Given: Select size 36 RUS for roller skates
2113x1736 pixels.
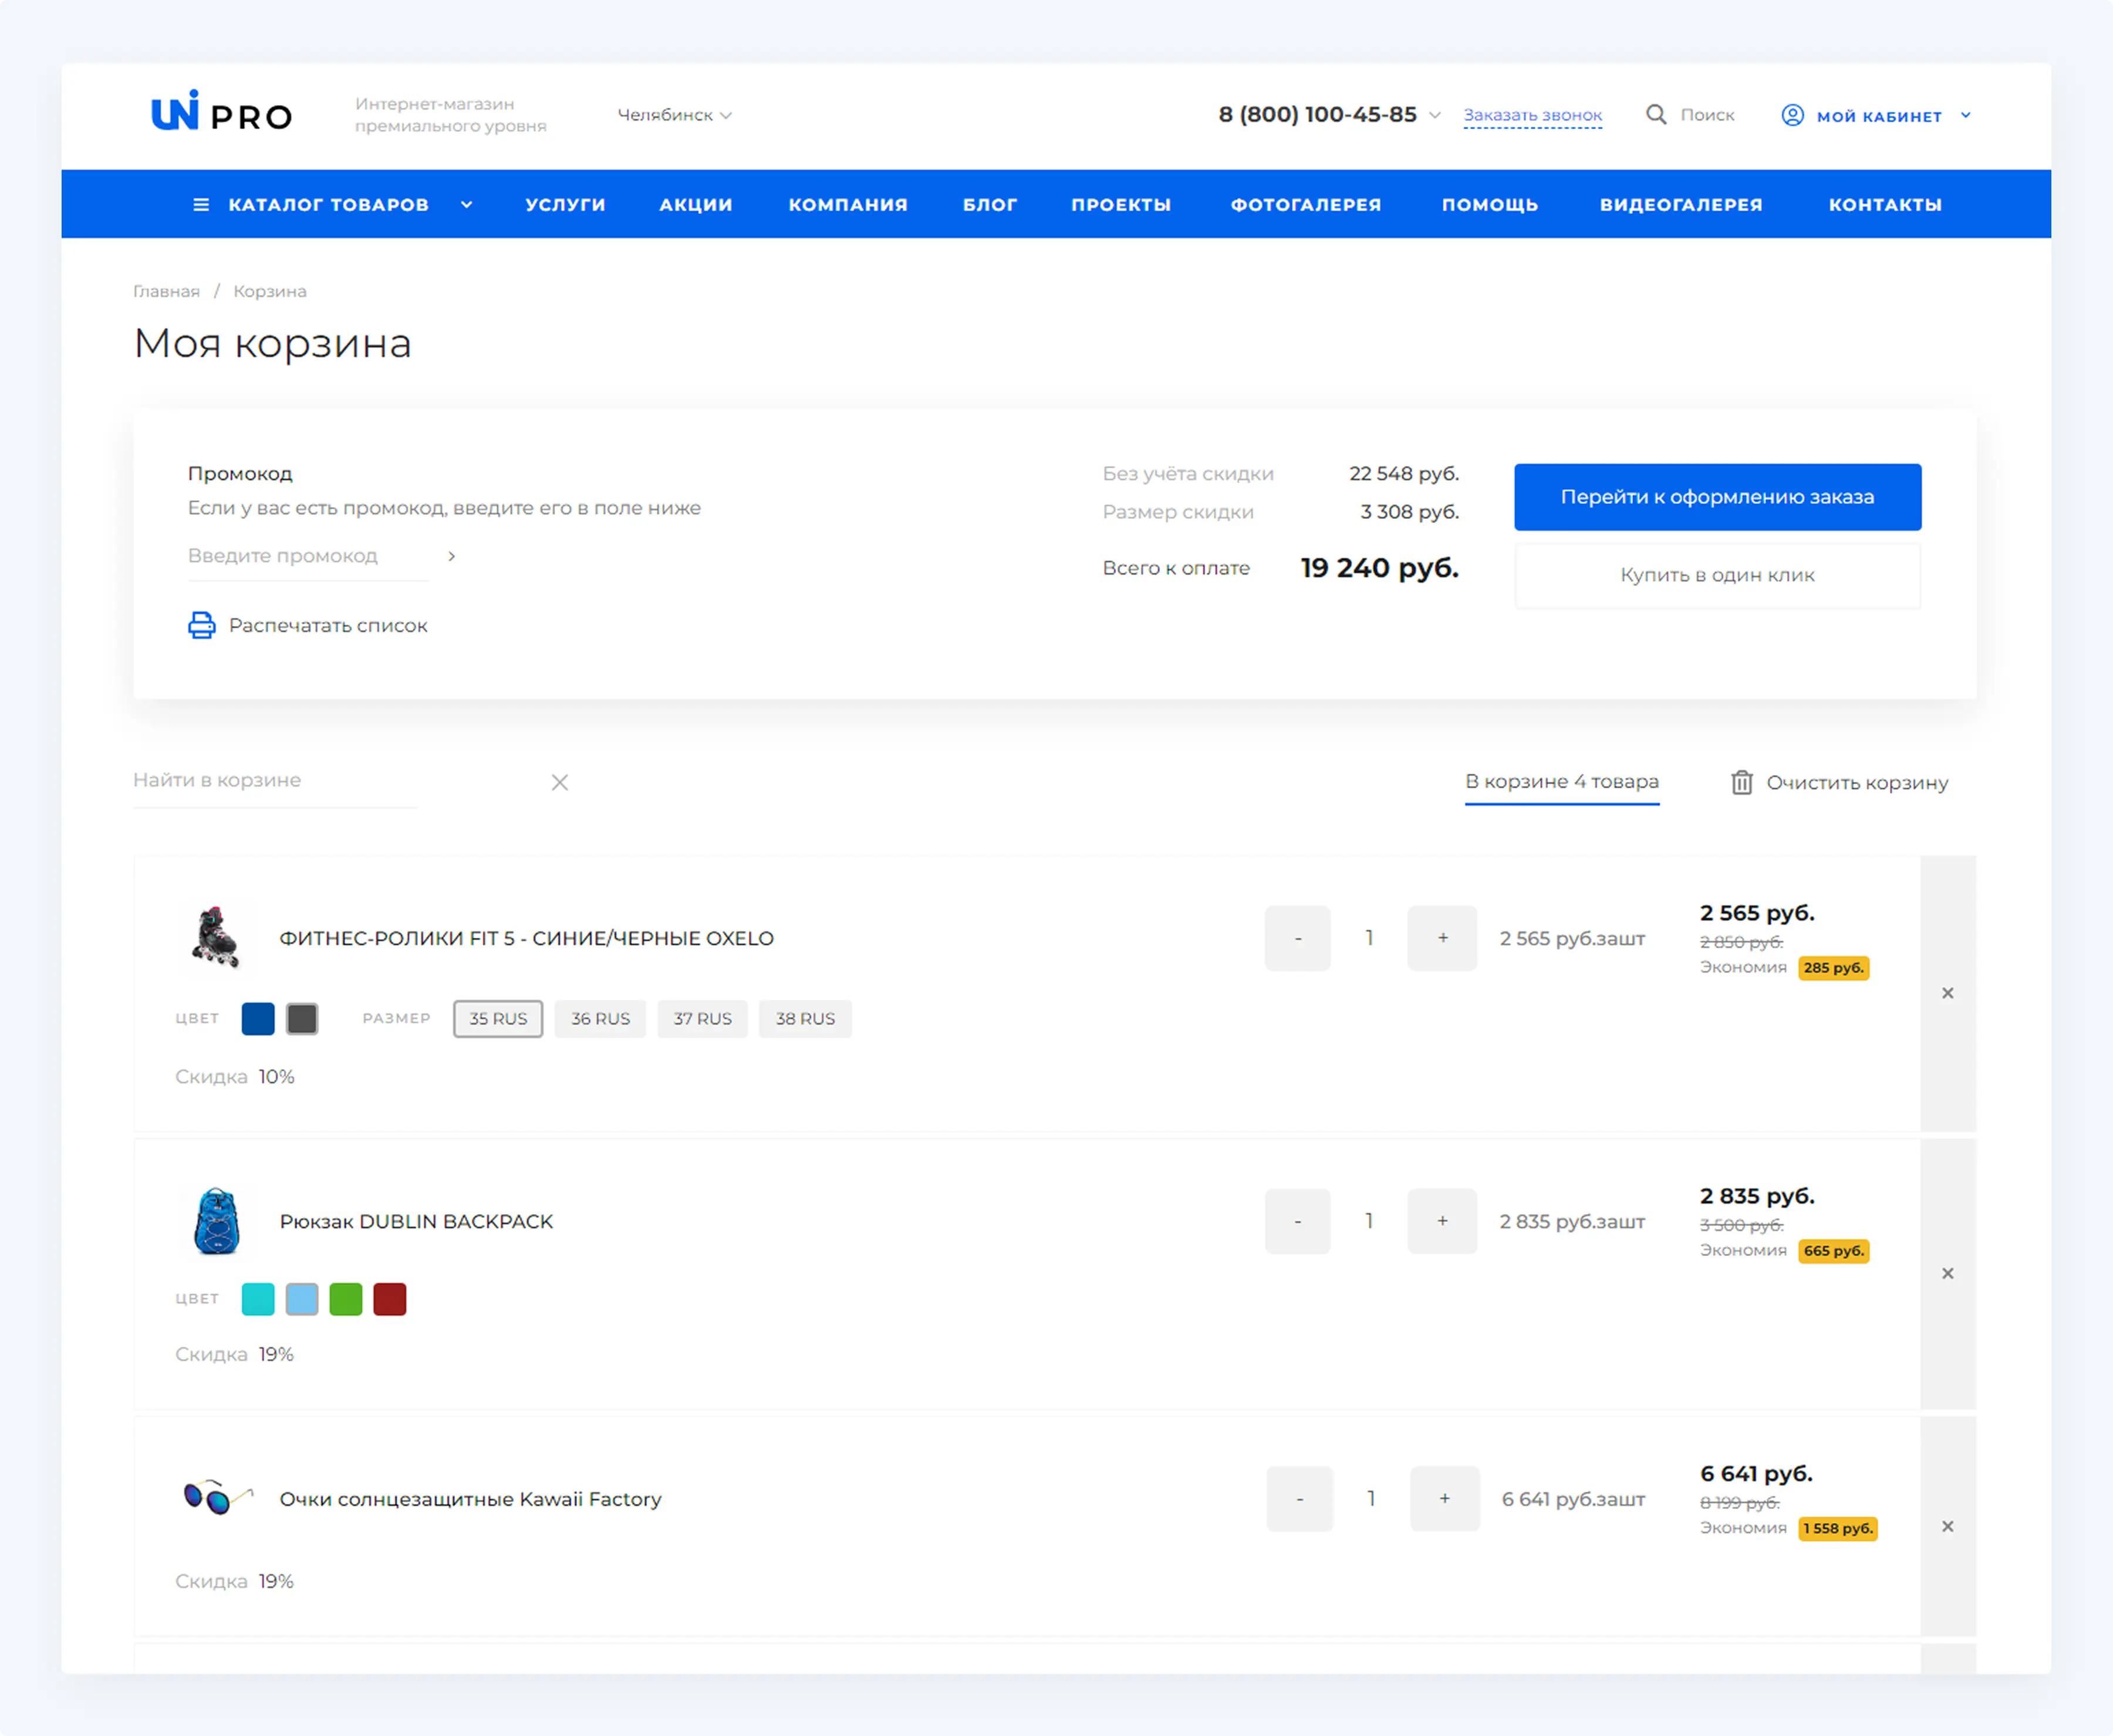Looking at the screenshot, I should tap(600, 1018).
